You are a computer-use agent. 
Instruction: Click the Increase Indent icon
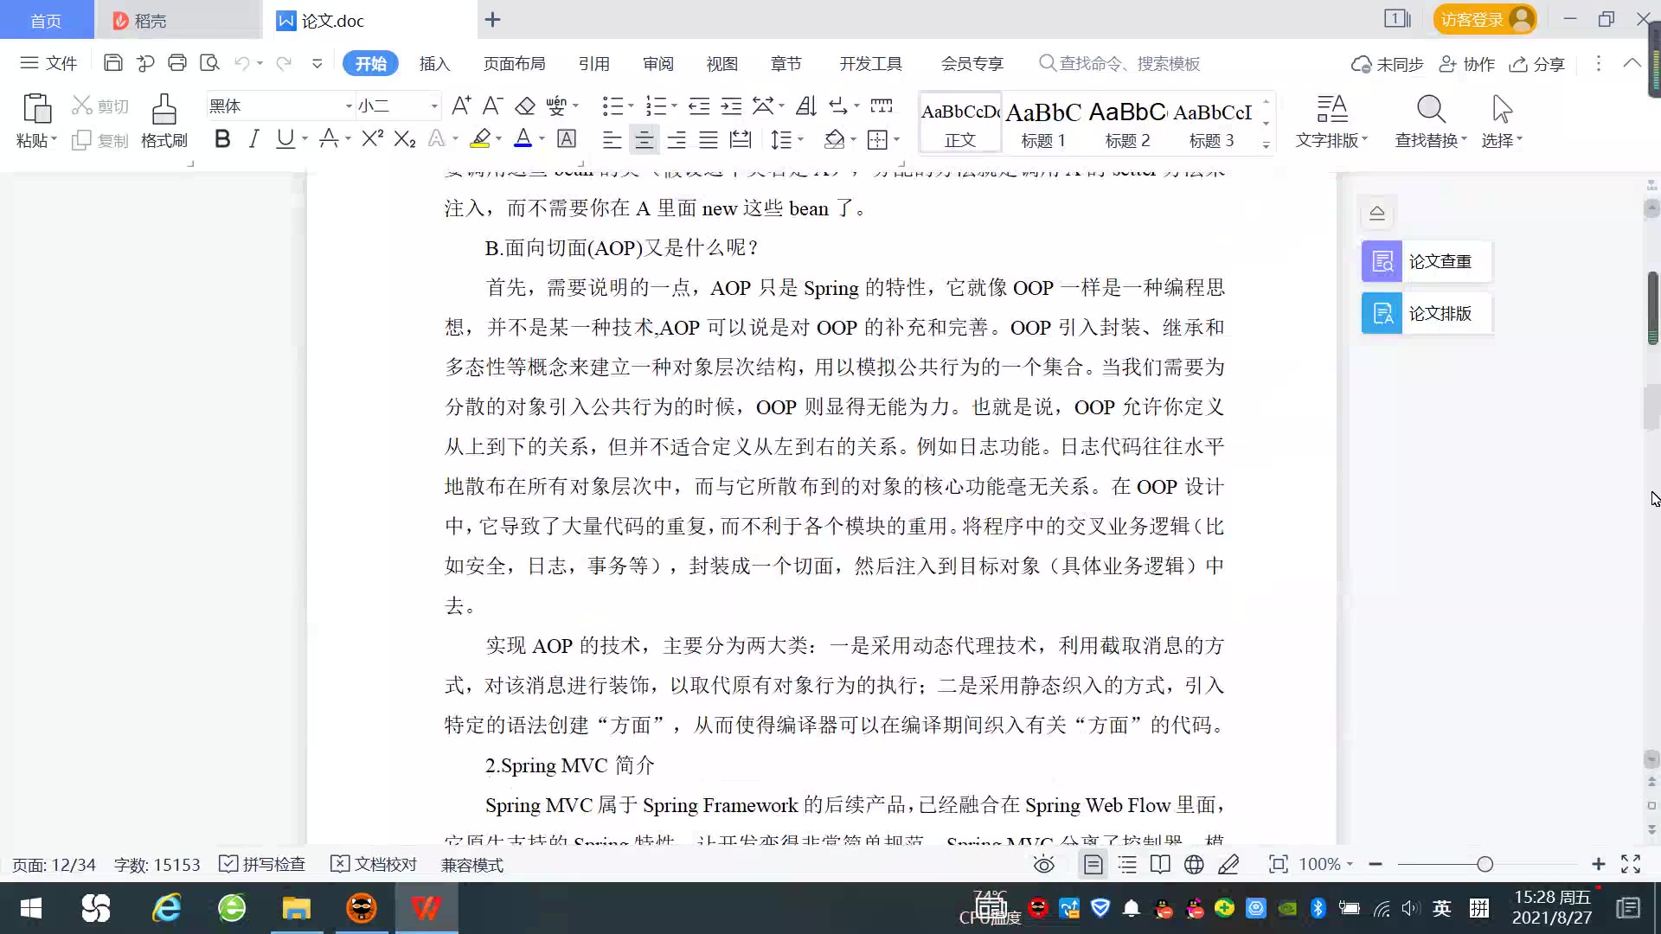pyautogui.click(x=732, y=106)
